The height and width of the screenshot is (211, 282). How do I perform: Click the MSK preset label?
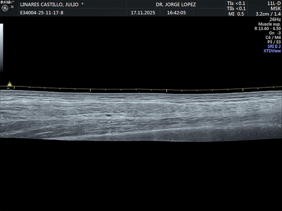(276, 9)
